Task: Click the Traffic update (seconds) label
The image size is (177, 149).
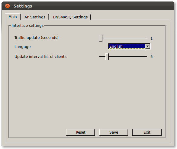Action: click(x=37, y=37)
